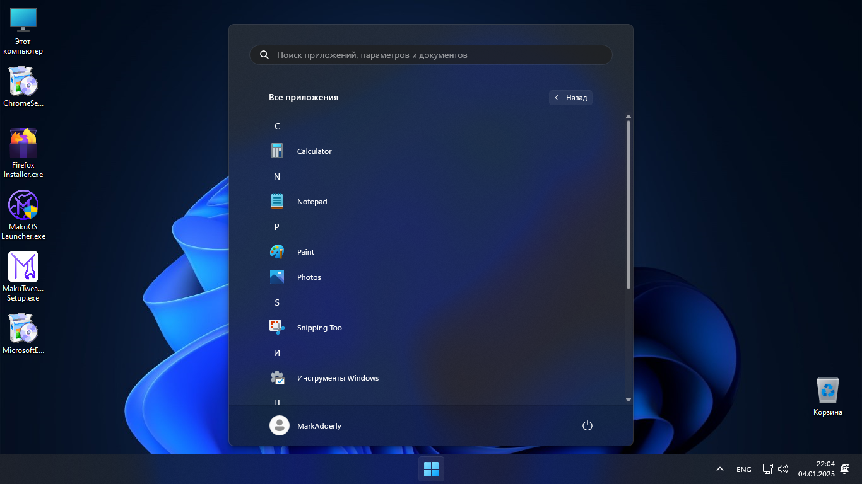The height and width of the screenshot is (484, 862).
Task: Jump to letter И section header
Action: pos(277,353)
